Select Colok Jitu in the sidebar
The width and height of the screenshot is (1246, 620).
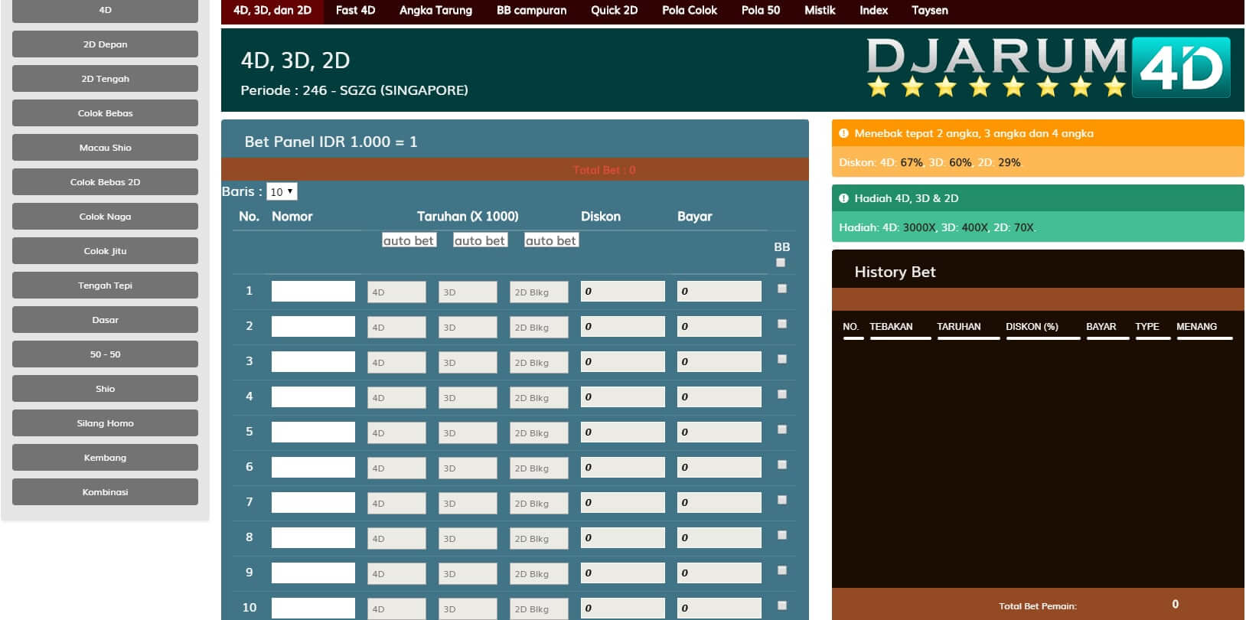coord(105,251)
